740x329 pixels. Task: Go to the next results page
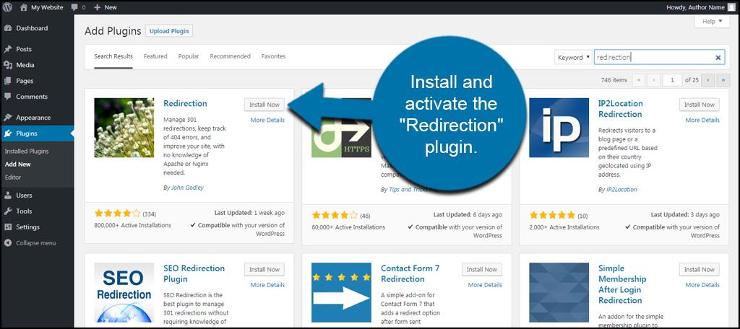coord(708,80)
